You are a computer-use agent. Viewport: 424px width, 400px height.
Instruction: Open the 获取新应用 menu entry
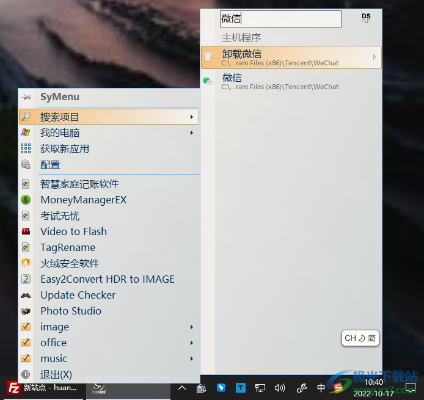point(109,148)
